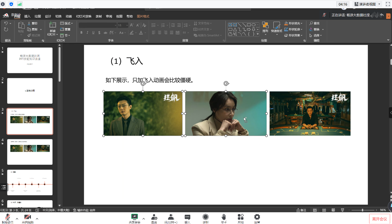The width and height of the screenshot is (392, 224).
Task: Open the Chat (聊天) panel icon
Action: 187,217
